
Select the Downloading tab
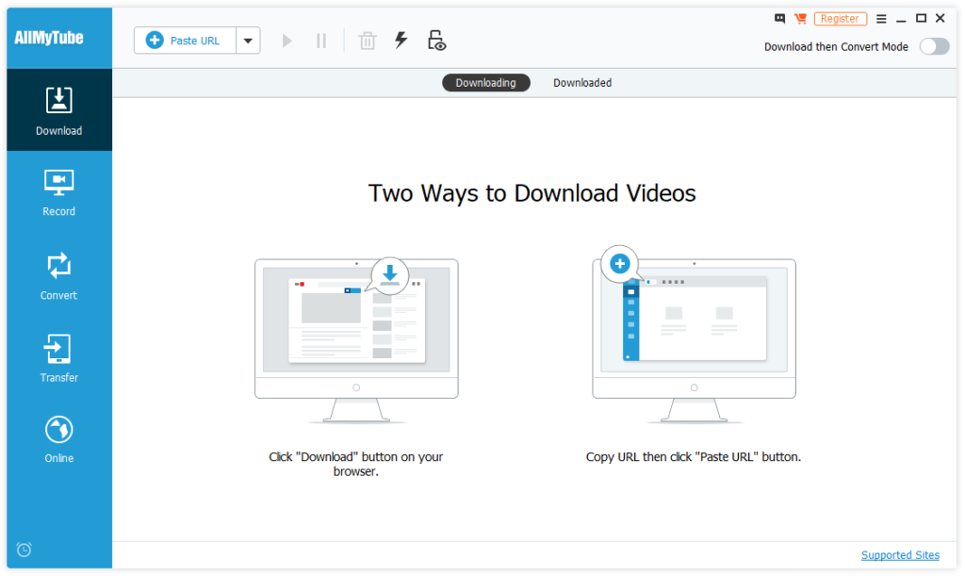click(x=485, y=82)
